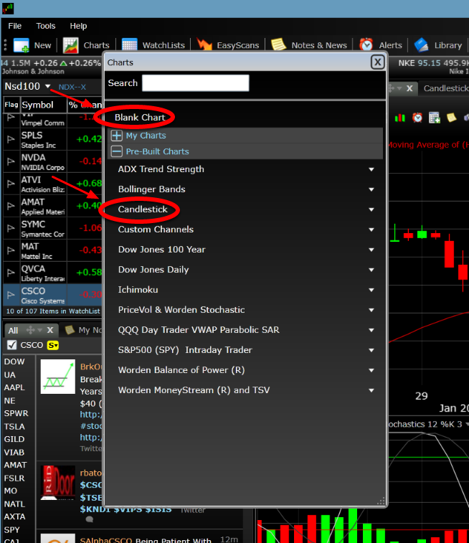Choose PriceVol & Worden Stochastic chart
469x543 pixels.
181,310
